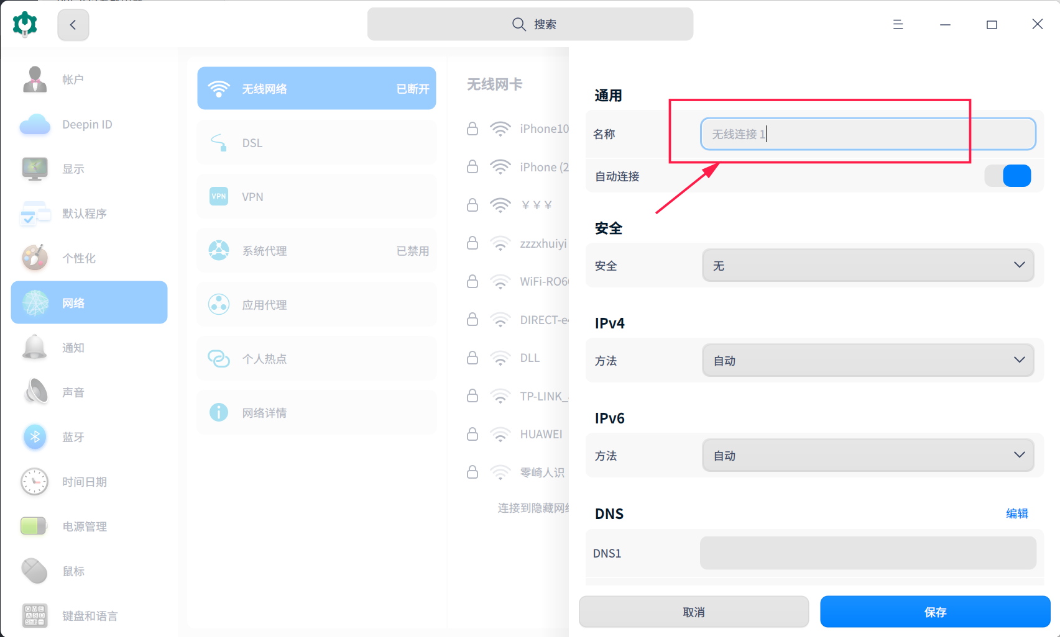
Task: Open the 应用代理 entry
Action: [x=316, y=305]
